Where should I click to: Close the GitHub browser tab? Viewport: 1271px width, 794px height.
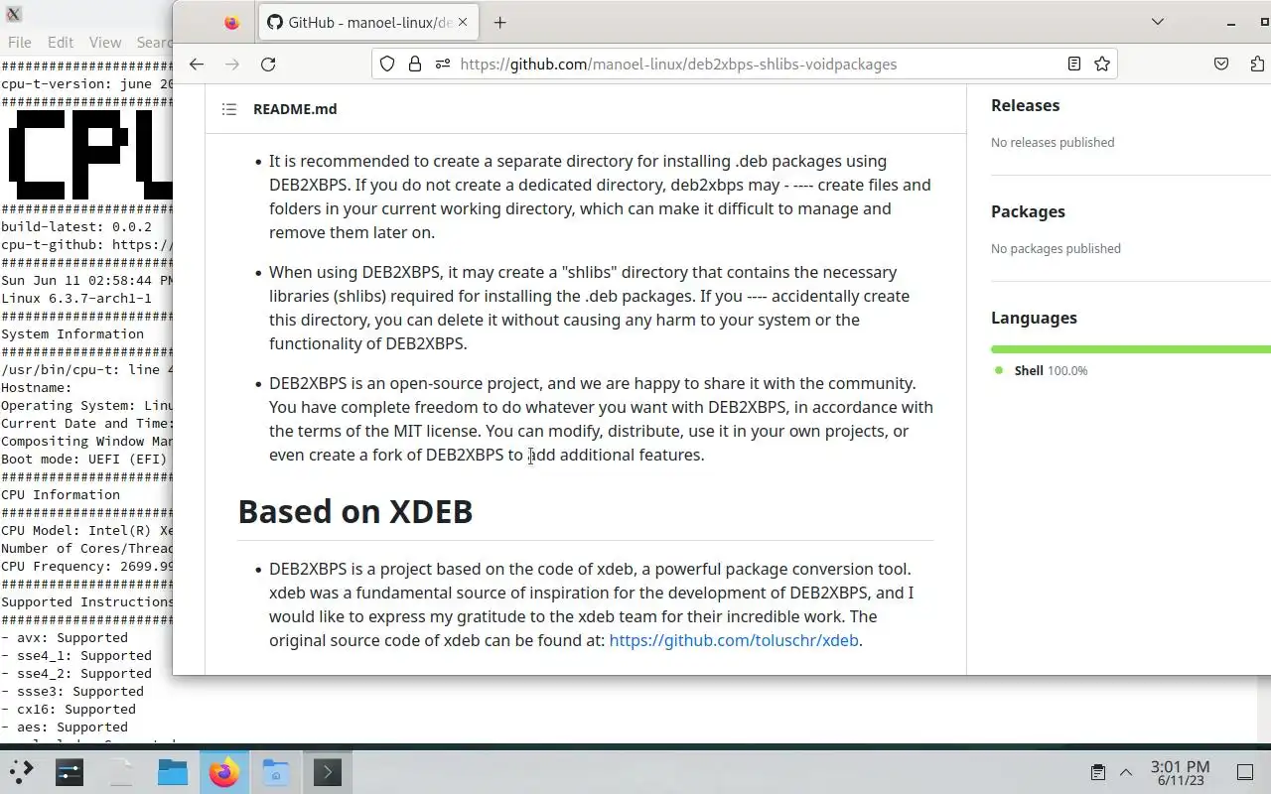pyautogui.click(x=463, y=22)
